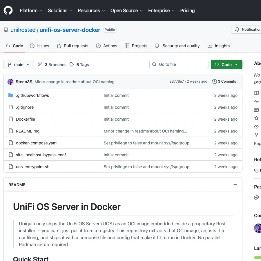Viewport: 261px width, 261px height.
Task: Open the green Code clone dropdown
Action: point(226,64)
